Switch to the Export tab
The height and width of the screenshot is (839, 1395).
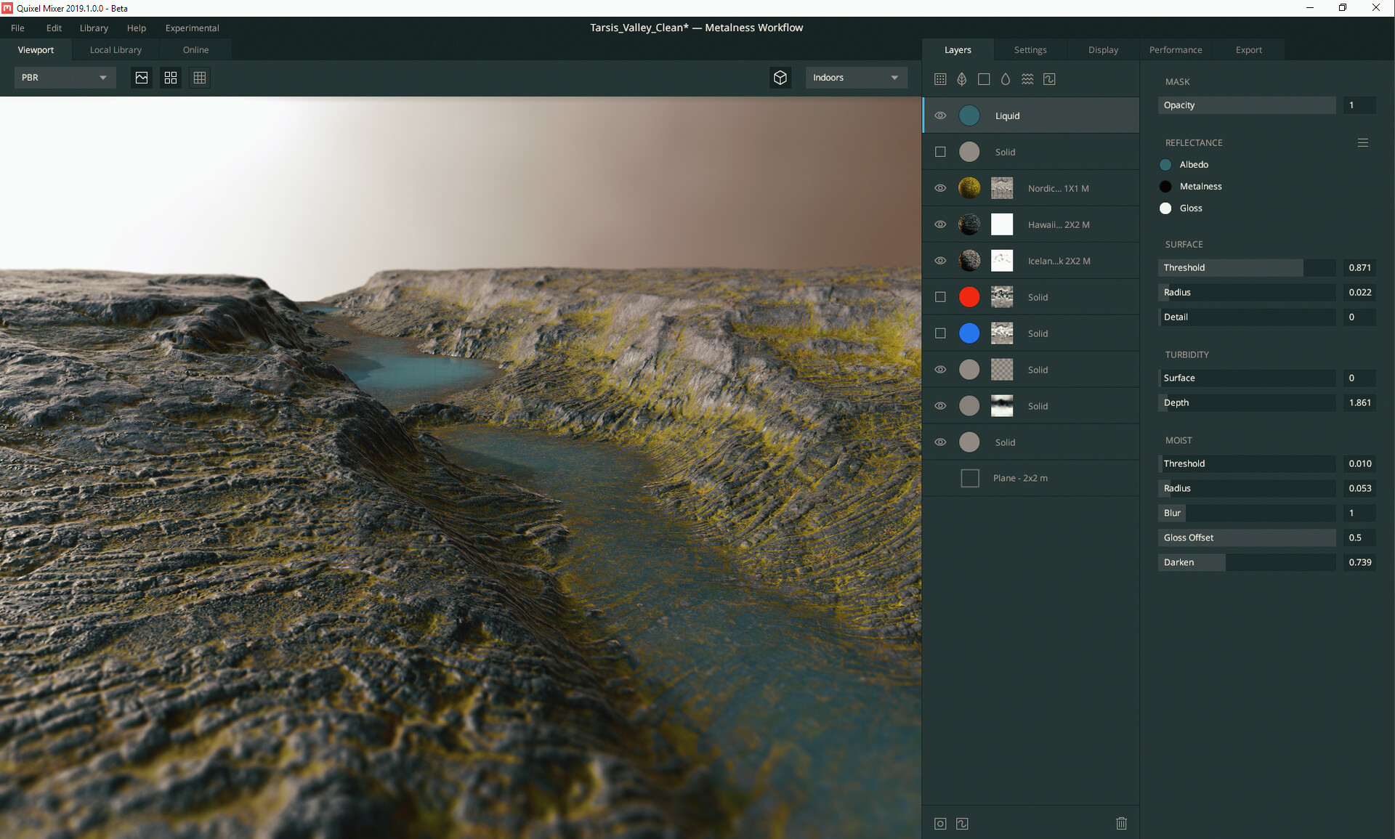pos(1248,49)
